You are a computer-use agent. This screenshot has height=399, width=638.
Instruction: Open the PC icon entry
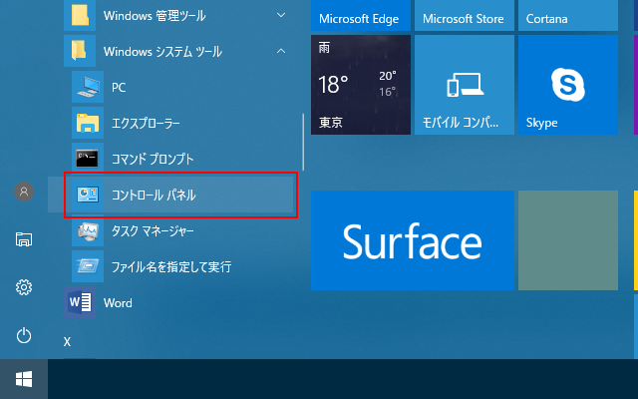(88, 87)
